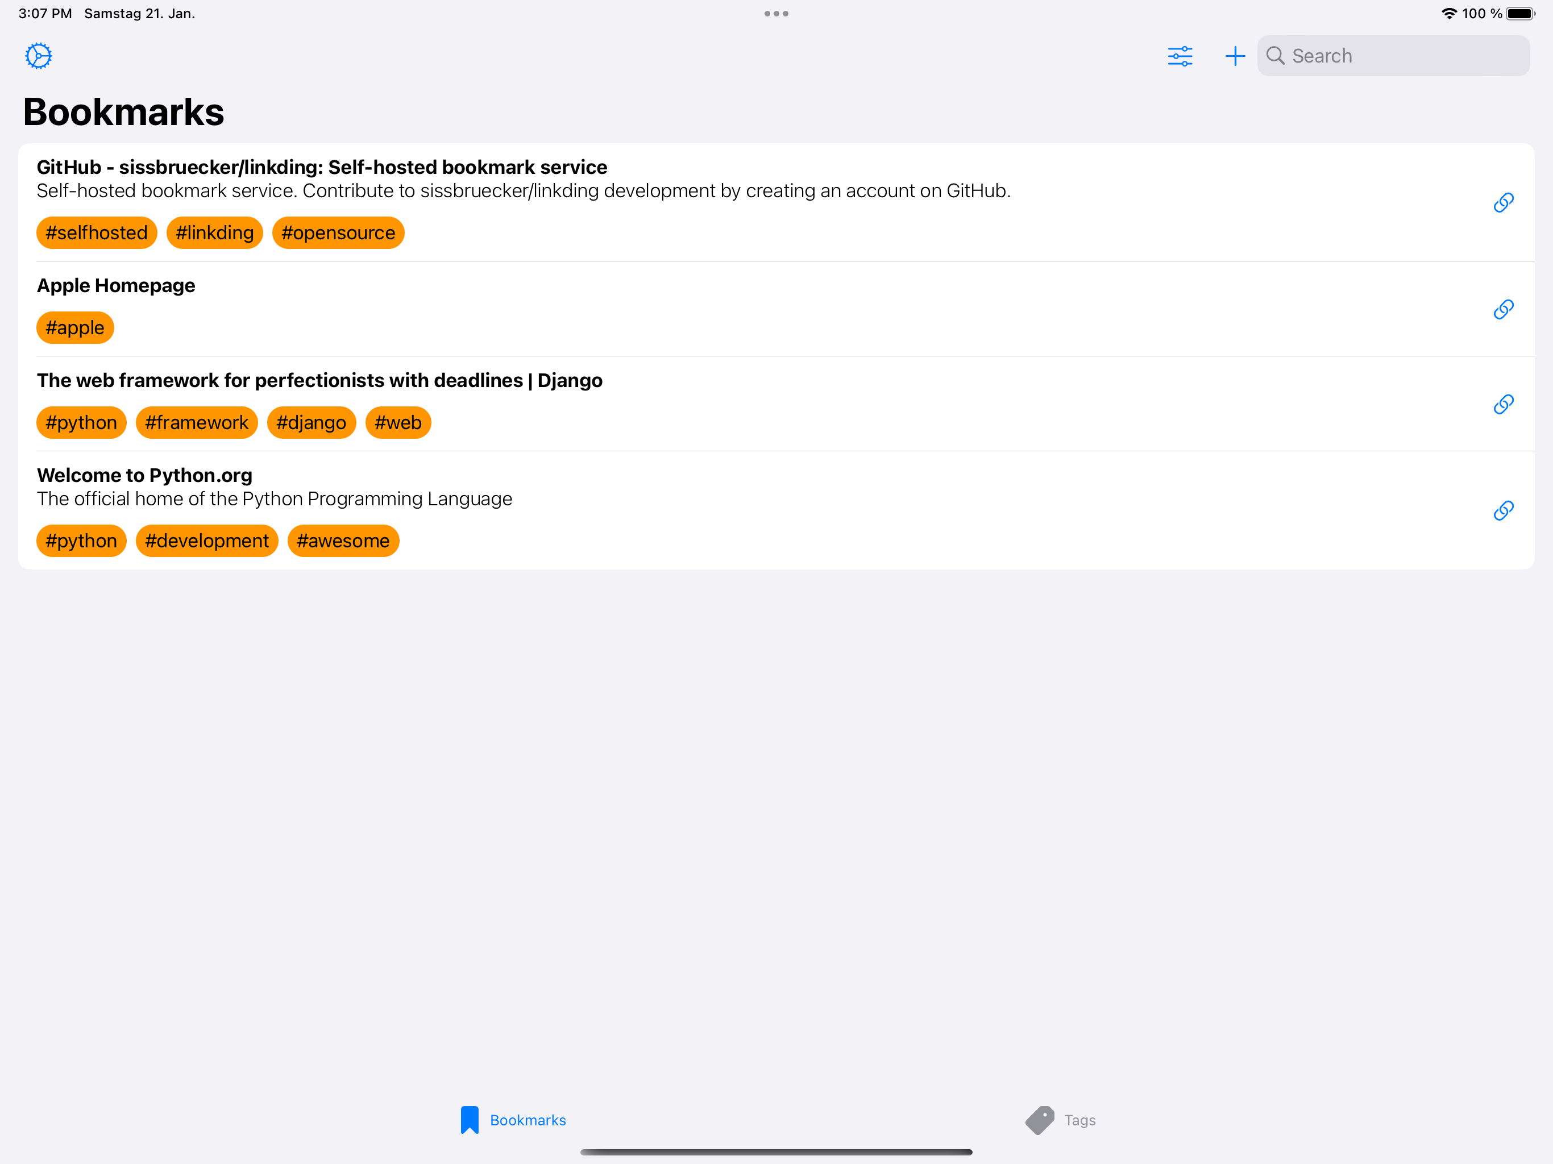Image resolution: width=1553 pixels, height=1164 pixels.
Task: Open the filter sliders options
Action: click(x=1180, y=56)
